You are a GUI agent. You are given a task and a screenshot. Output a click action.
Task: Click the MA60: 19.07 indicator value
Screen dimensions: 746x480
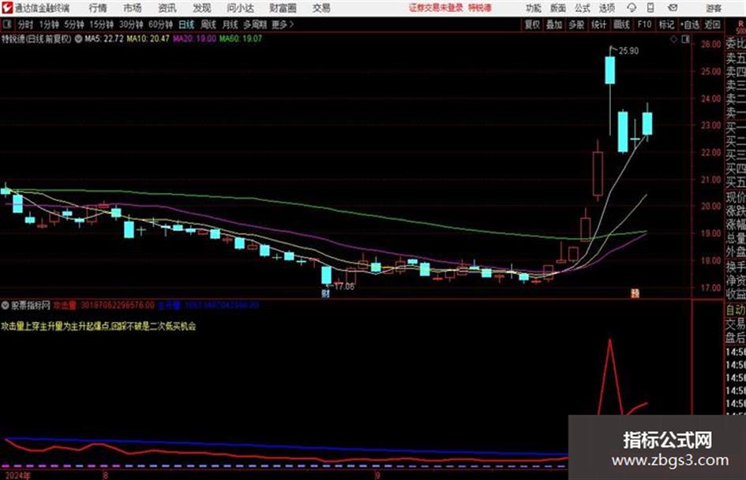[x=240, y=39]
